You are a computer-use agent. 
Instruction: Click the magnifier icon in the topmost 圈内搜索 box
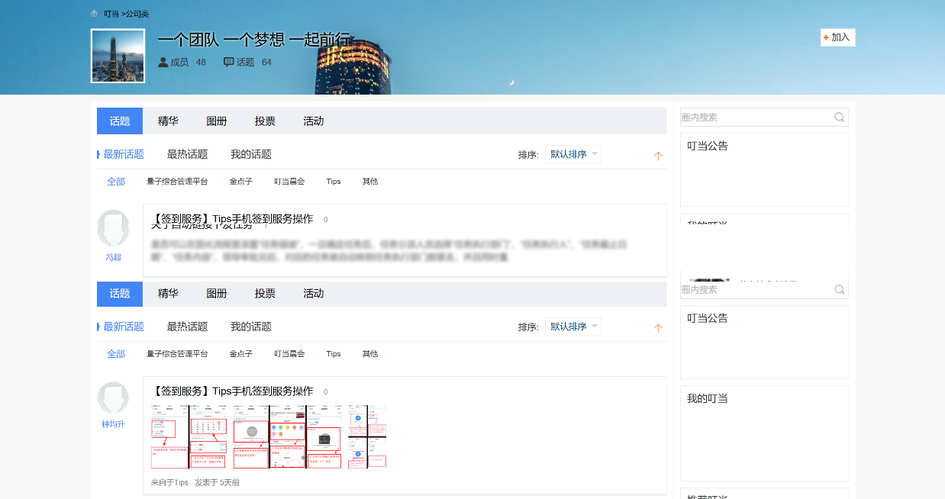(839, 118)
